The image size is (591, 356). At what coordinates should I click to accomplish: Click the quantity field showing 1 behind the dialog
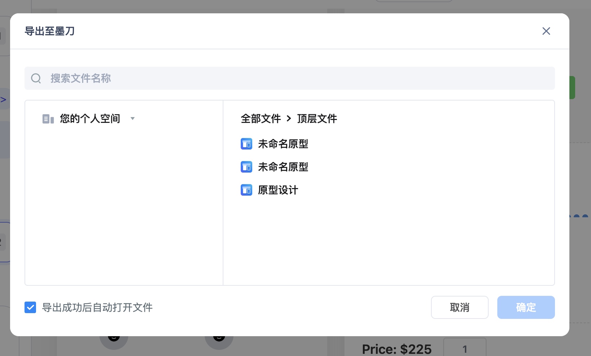(x=465, y=347)
